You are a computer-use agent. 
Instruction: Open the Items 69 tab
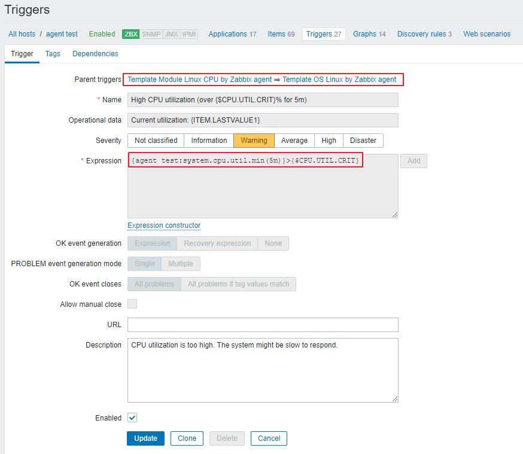point(281,34)
